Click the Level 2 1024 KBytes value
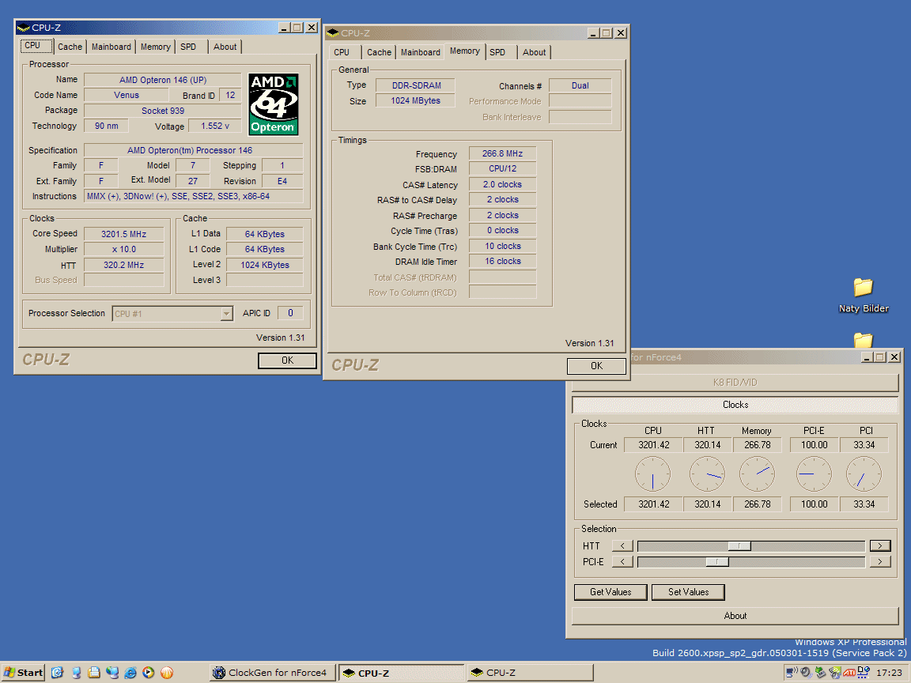 point(265,265)
